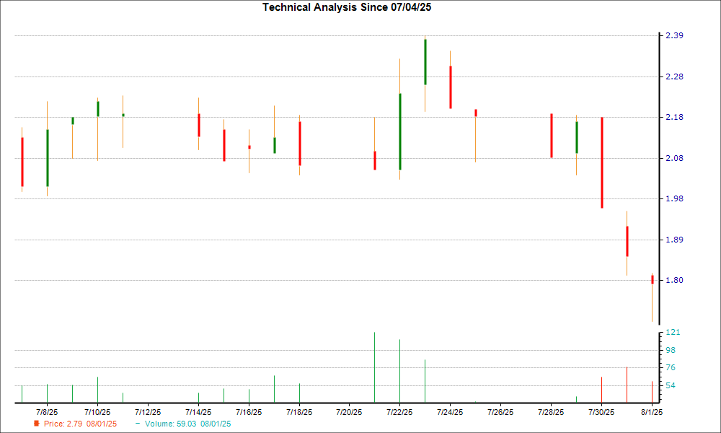Select the red 7/24/25 candlestick body

[451, 87]
